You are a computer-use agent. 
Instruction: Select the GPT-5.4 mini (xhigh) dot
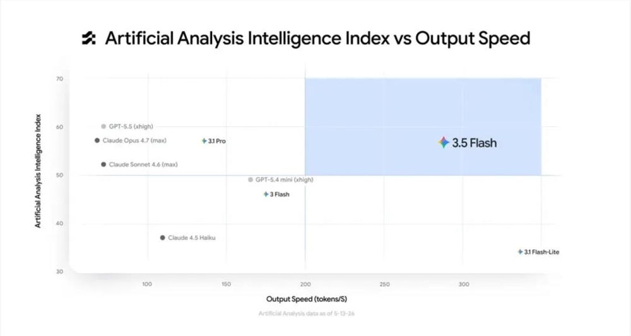click(x=251, y=180)
